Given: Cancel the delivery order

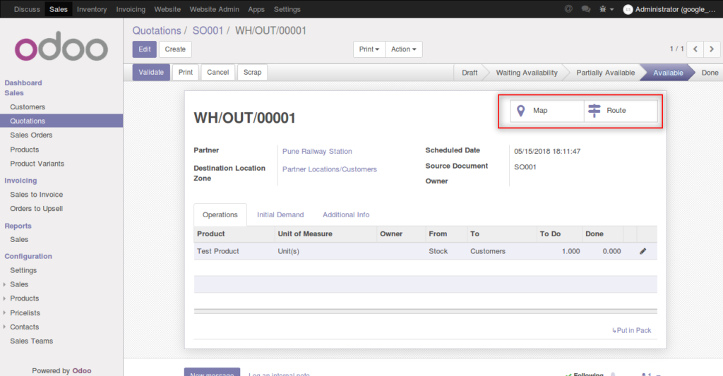Looking at the screenshot, I should pos(217,73).
